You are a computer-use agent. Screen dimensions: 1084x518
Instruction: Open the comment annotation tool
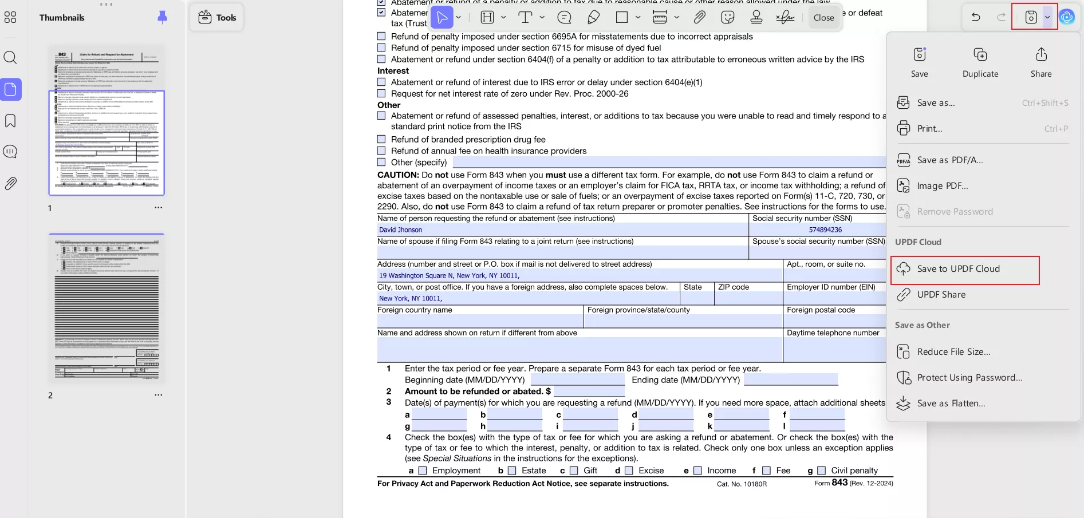coord(564,17)
